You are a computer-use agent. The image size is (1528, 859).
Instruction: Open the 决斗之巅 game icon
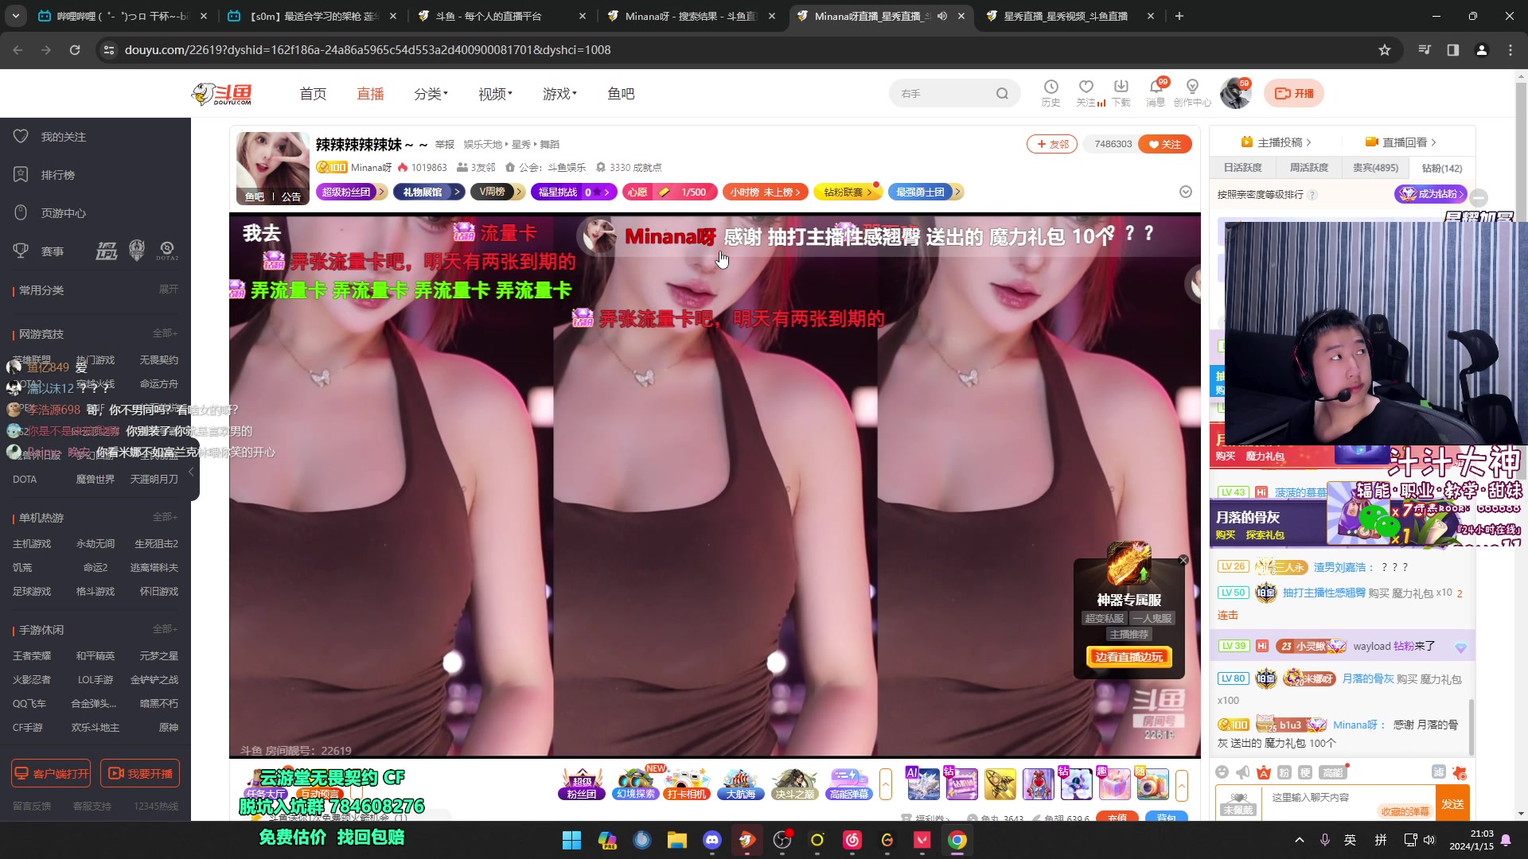point(794,783)
